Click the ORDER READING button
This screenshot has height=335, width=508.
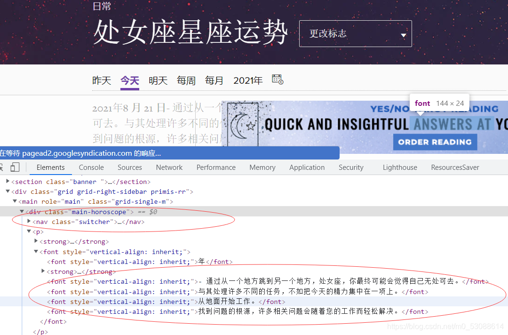[435, 142]
